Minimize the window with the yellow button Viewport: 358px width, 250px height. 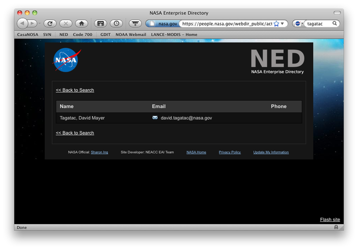(x=28, y=13)
